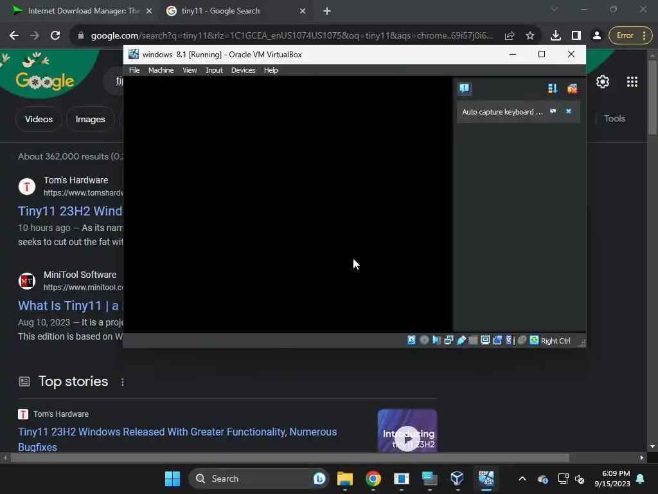Show hidden system tray icons
This screenshot has height=494, width=658.
point(522,479)
